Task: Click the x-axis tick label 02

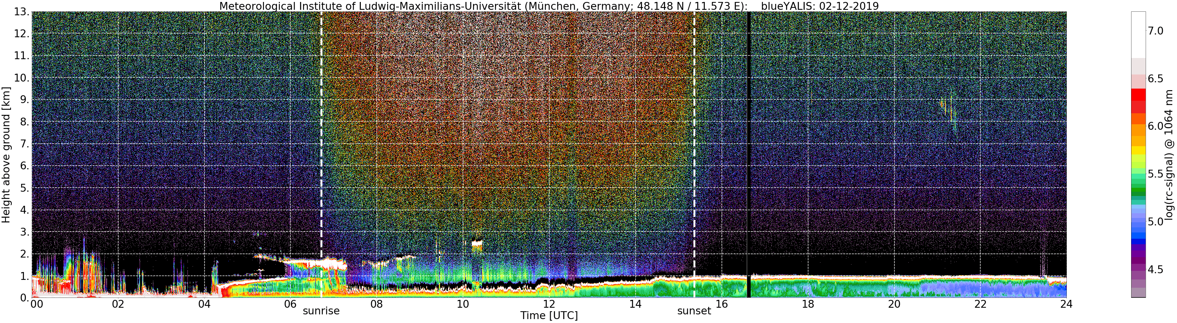Action: click(x=118, y=304)
